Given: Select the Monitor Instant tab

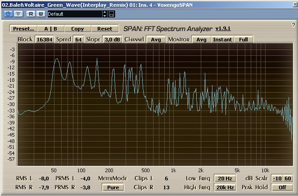Looking at the screenshot, I should (222, 40).
